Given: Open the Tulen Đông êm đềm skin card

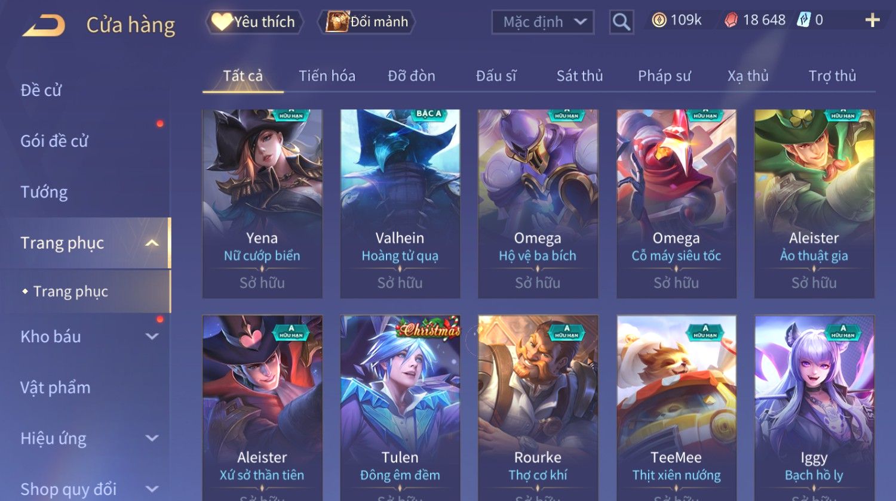Looking at the screenshot, I should pos(400,408).
